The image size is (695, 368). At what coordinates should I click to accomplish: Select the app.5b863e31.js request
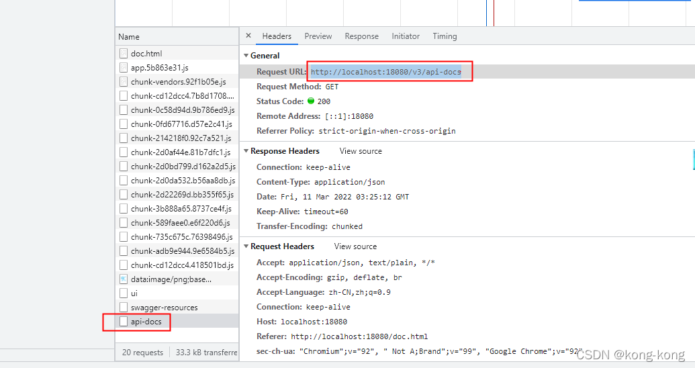tap(177, 67)
